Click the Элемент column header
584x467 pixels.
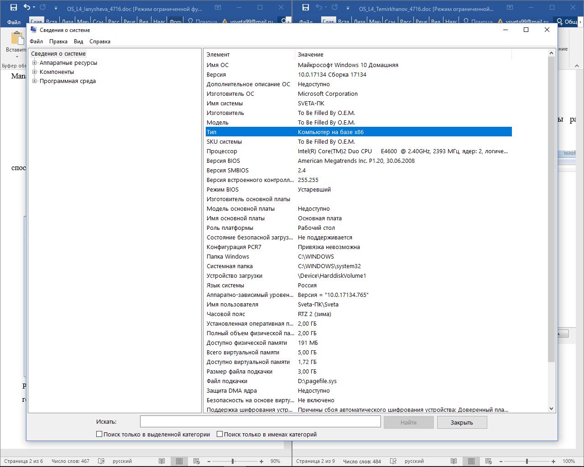point(250,55)
